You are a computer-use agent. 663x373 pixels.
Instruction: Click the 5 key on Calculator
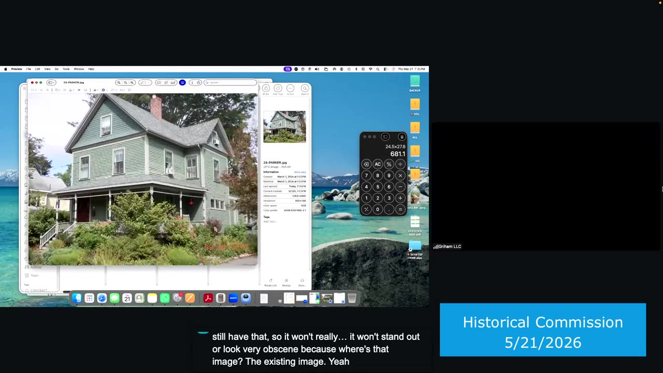pyautogui.click(x=378, y=187)
